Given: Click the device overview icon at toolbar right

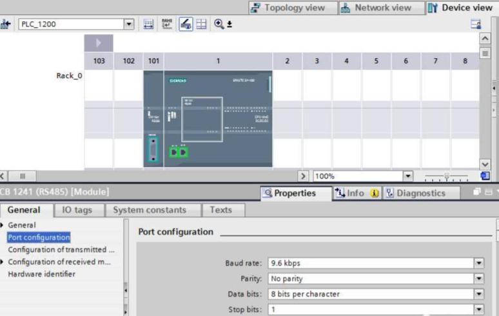Looking at the screenshot, I should pos(476,25).
